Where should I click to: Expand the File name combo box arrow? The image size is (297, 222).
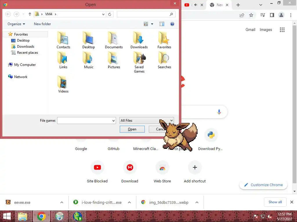(113, 121)
